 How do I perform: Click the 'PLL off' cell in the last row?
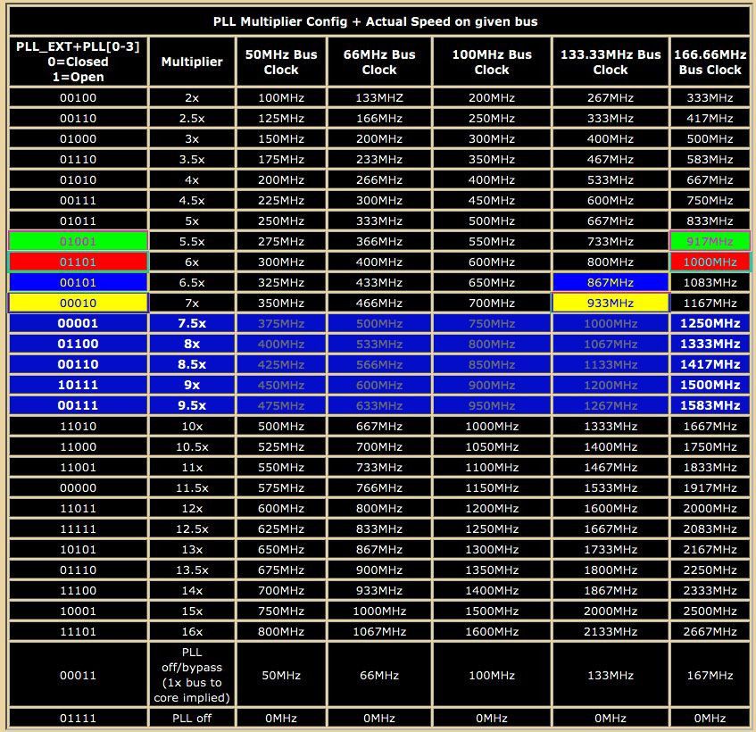coord(192,718)
